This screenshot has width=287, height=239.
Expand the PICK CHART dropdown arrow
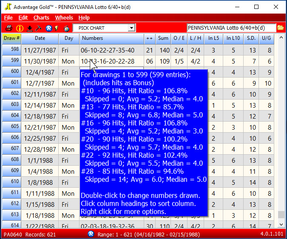coord(131,28)
